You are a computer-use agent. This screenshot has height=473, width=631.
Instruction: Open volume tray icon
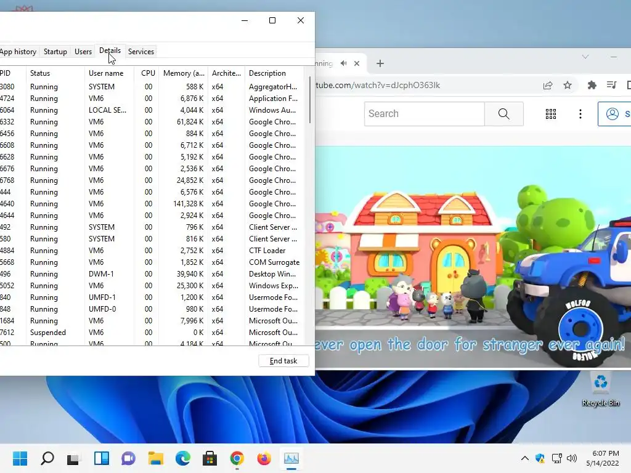(571, 458)
